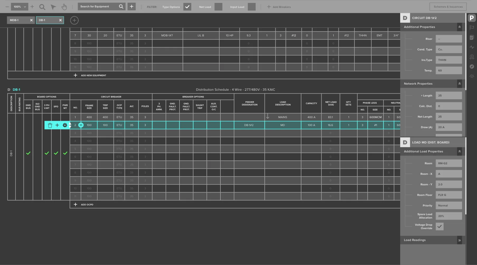477x265 pixels.
Task: Enable the Net Load filter checkbox
Action: pyautogui.click(x=218, y=7)
